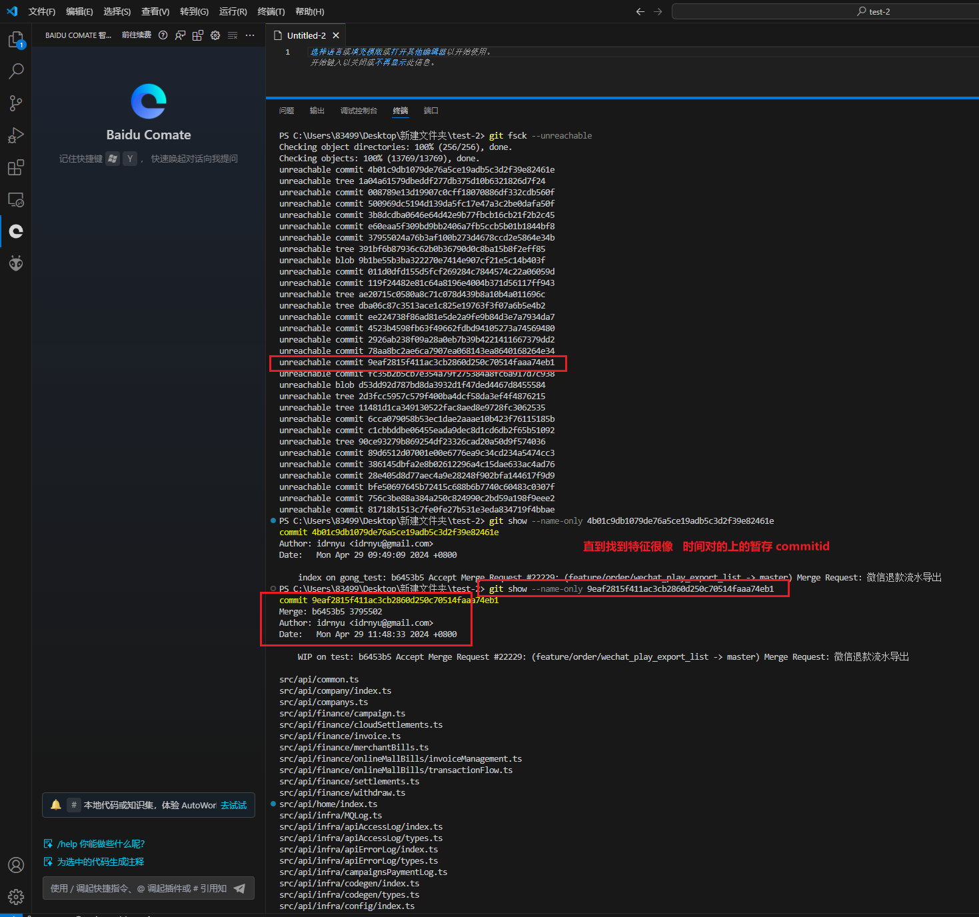The height and width of the screenshot is (917, 979).
Task: Open the Source Control view
Action: pyautogui.click(x=16, y=103)
